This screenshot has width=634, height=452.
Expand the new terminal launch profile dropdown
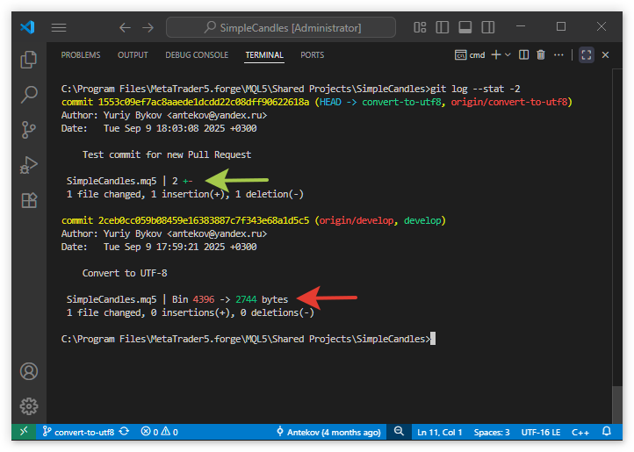[x=508, y=55]
